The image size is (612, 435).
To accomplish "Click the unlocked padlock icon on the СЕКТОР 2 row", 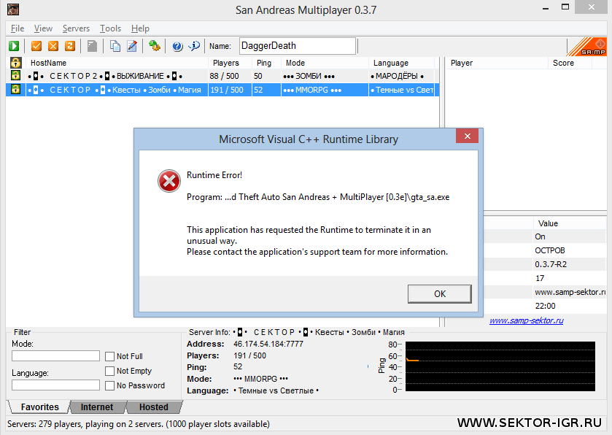I will 15,75.
